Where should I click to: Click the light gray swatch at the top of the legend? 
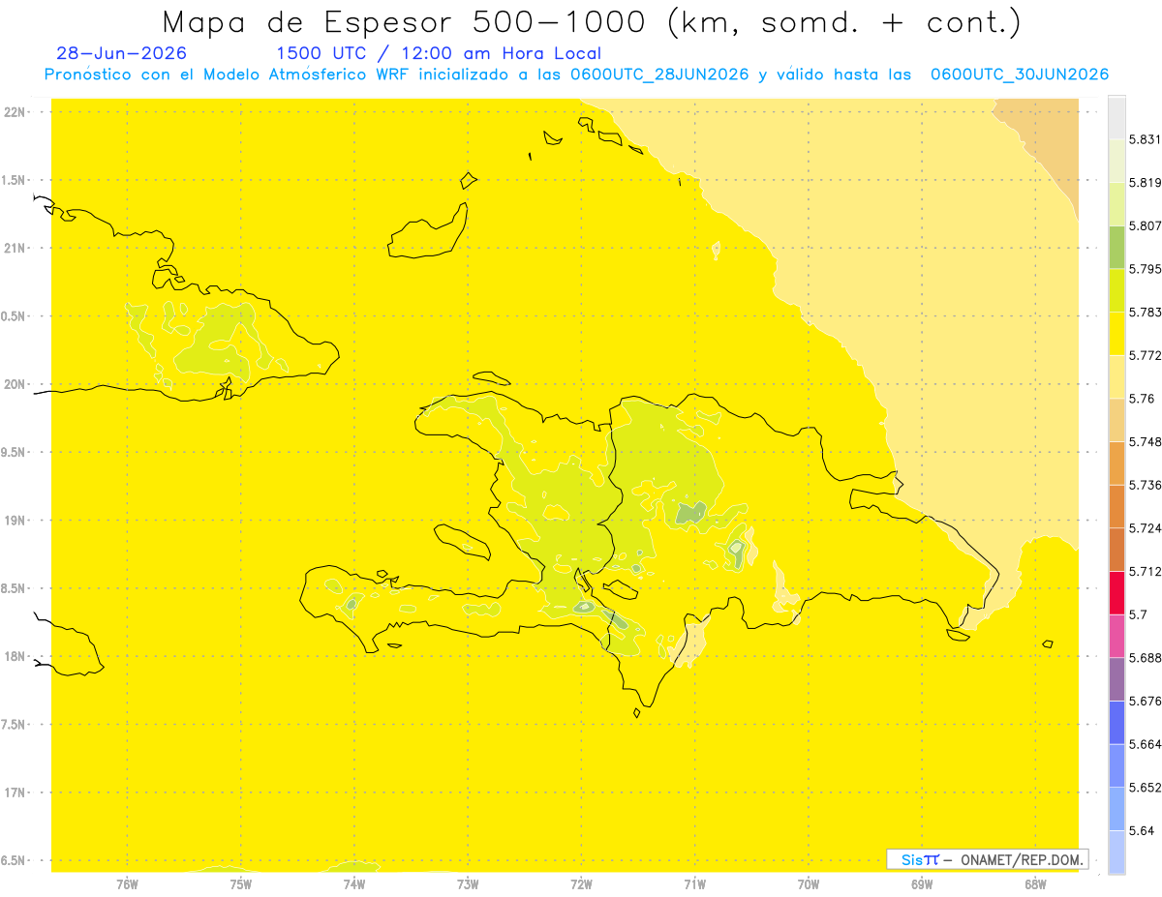point(1116,117)
